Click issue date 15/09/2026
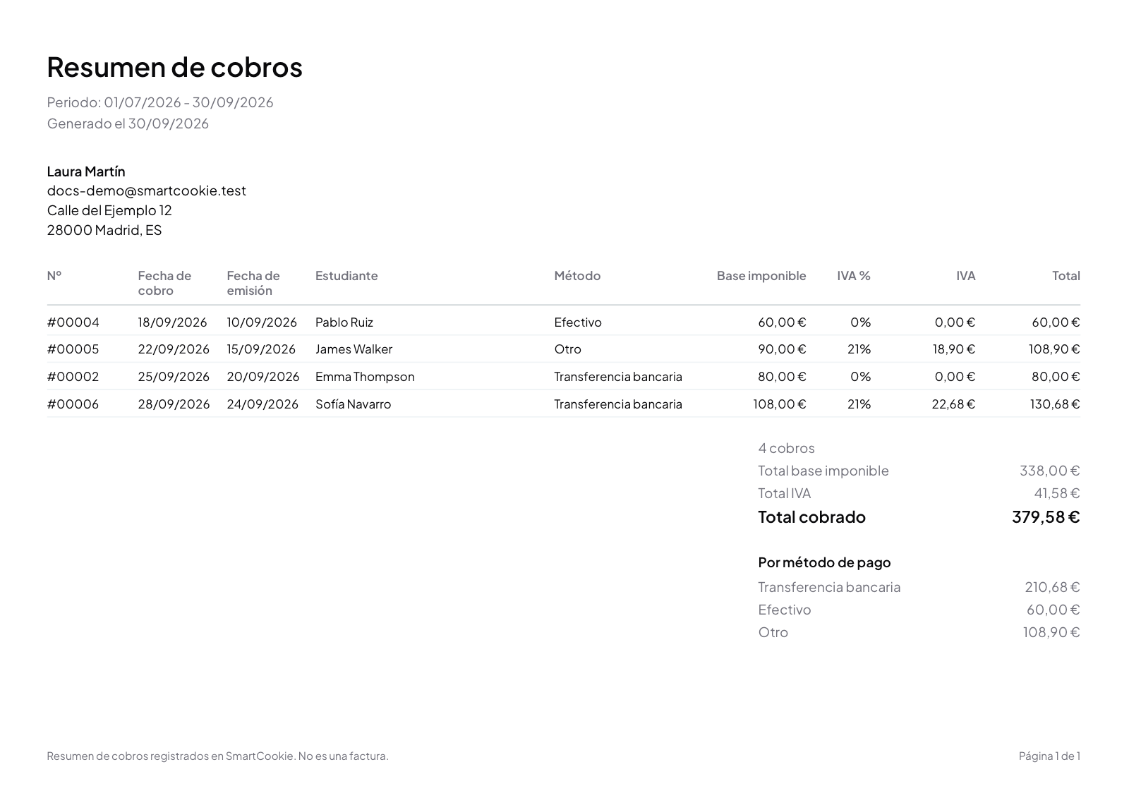The image size is (1129, 798). [x=261, y=349]
